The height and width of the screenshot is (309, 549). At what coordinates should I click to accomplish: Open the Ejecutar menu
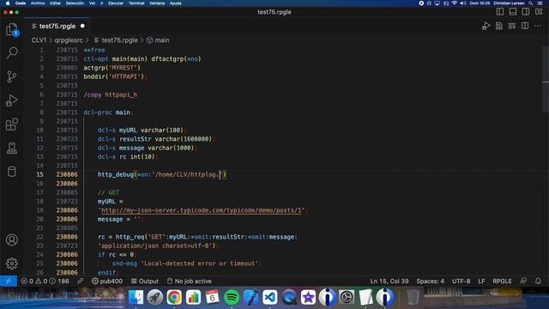[116, 3]
